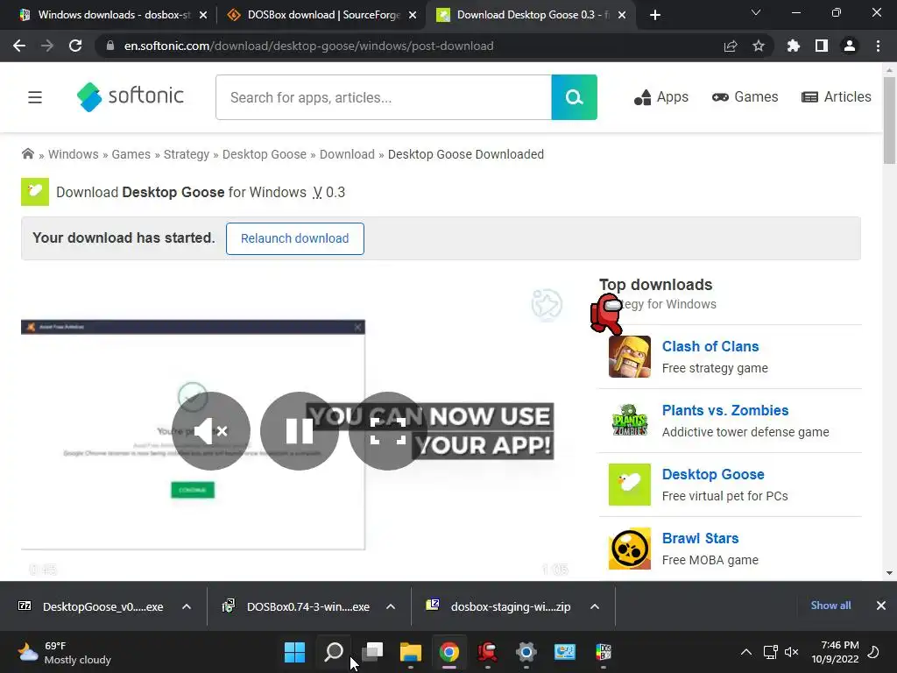Click the Softonic logo
Viewport: 897px width, 673px height.
[x=131, y=96]
